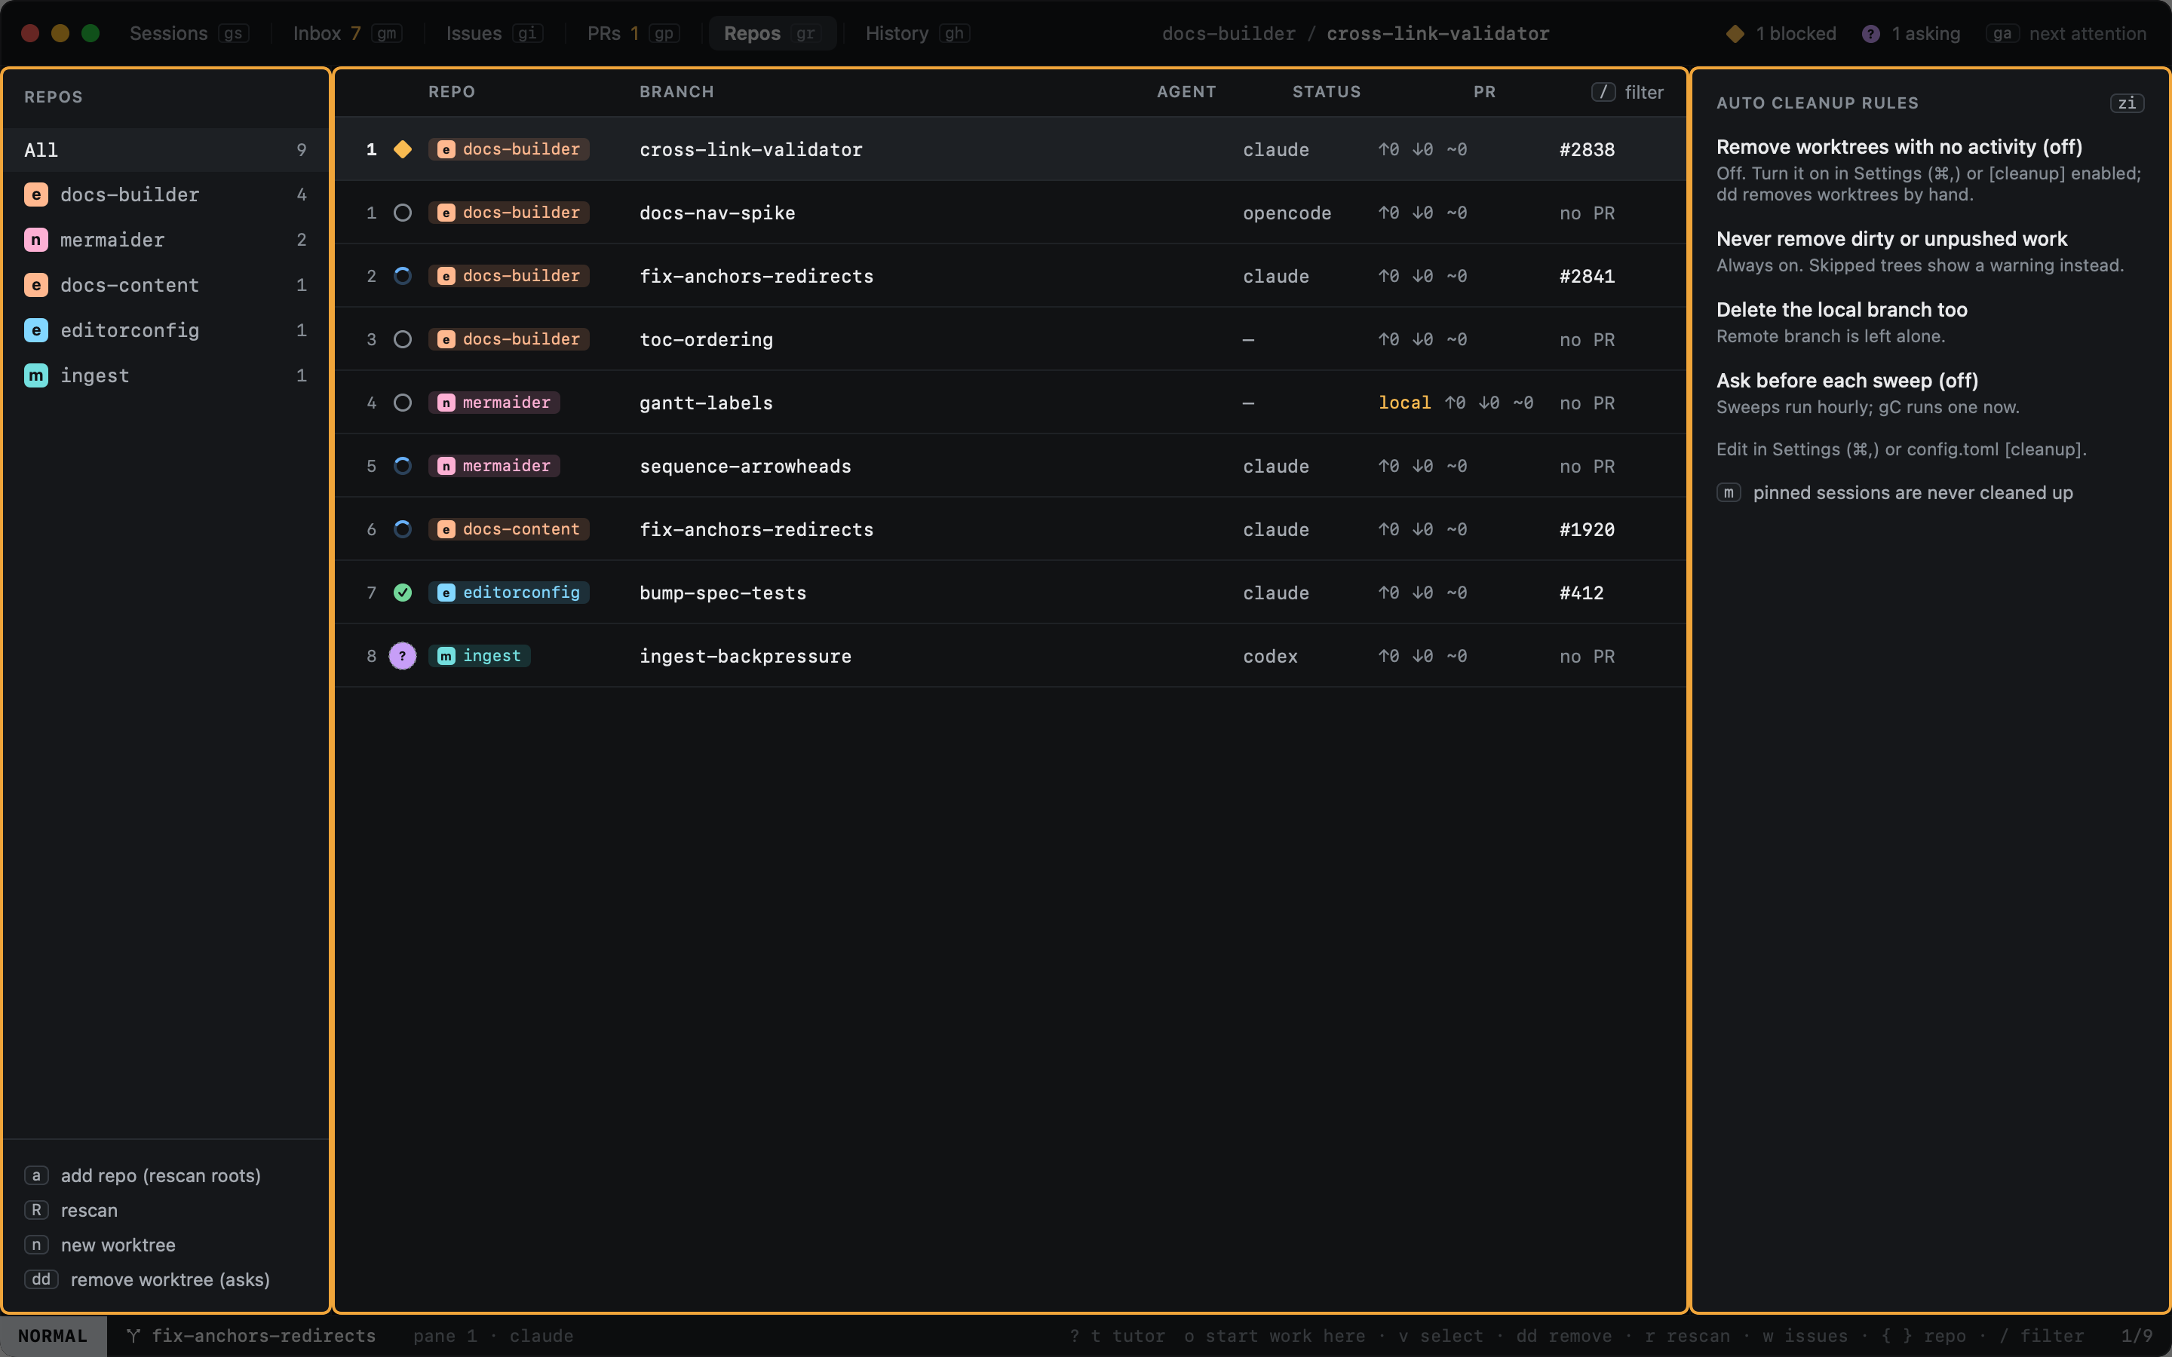Select All repos in sidebar

[166, 150]
